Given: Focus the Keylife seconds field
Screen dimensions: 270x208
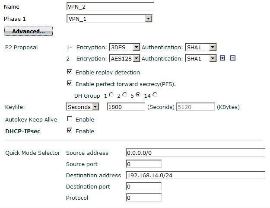Looking at the screenshot, I should pyautogui.click(x=126, y=107).
